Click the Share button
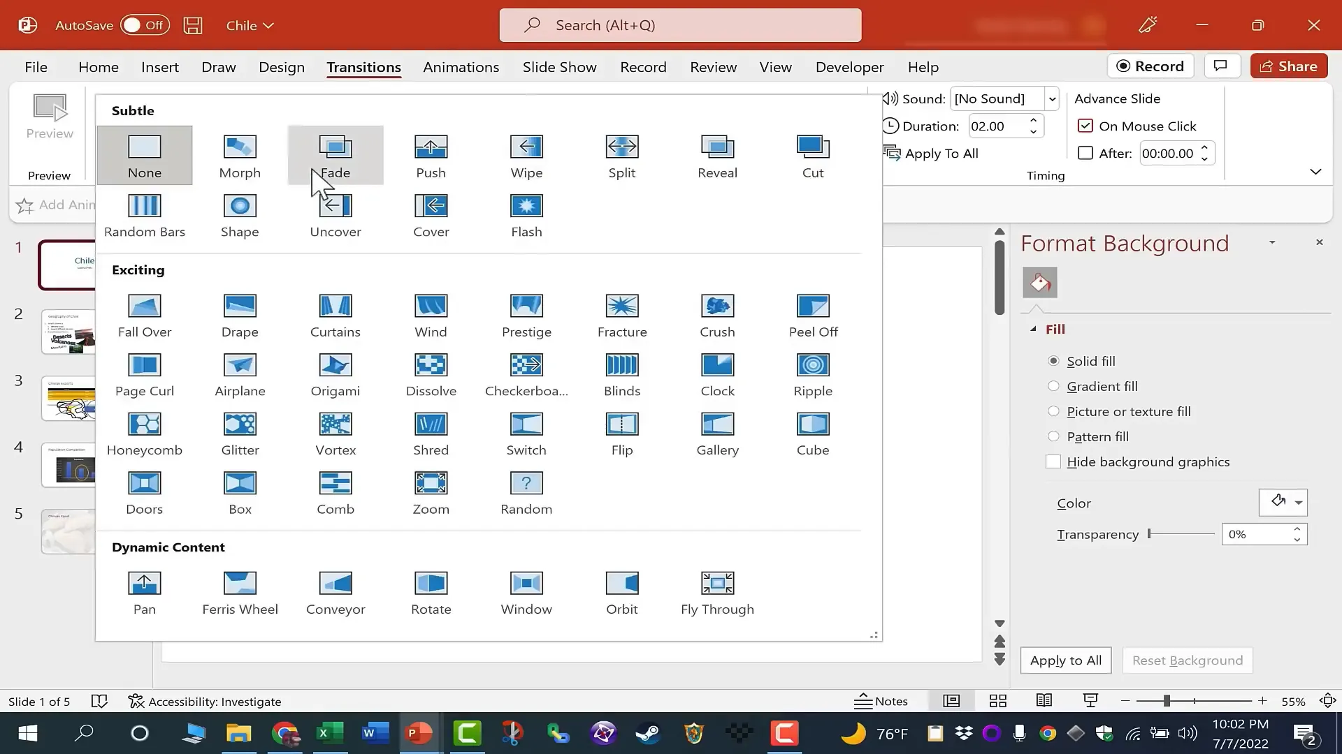The width and height of the screenshot is (1342, 754). tap(1289, 66)
